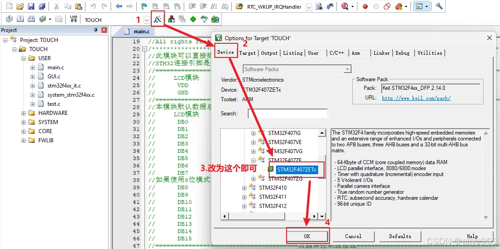Open Manage Project Items icon
Viewport: 500px width, 249px height.
point(171,20)
